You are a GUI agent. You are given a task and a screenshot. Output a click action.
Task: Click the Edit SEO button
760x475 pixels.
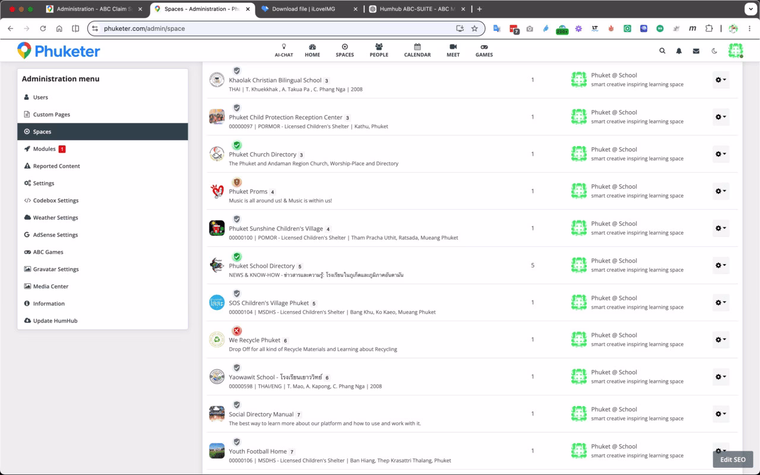(x=733, y=460)
